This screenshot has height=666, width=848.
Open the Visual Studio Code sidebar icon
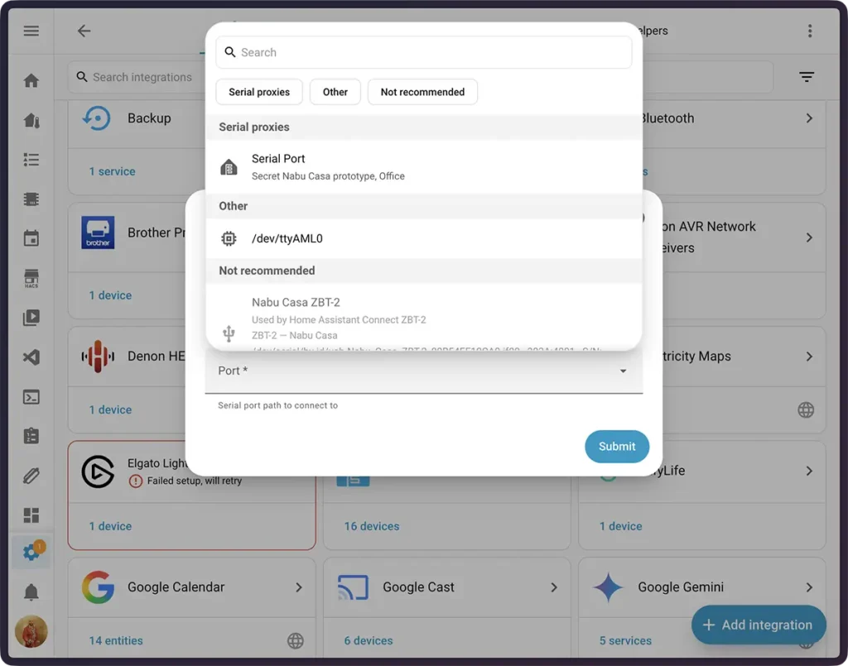(31, 357)
